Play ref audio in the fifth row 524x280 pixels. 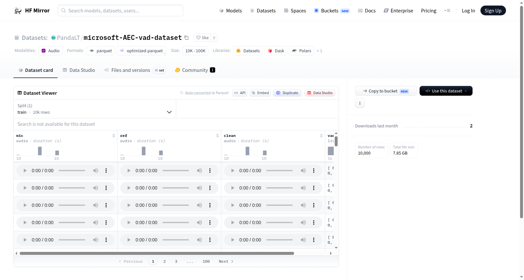point(129,240)
